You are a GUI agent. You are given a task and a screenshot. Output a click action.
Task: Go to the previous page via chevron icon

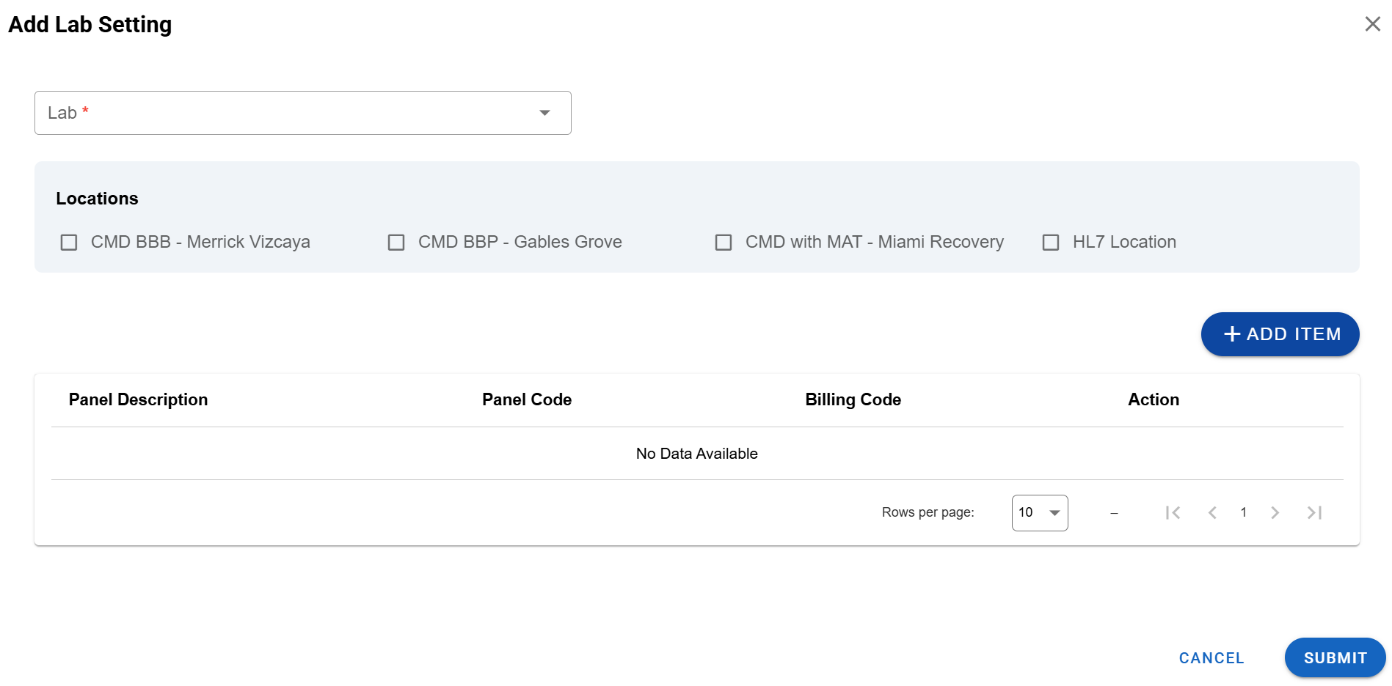click(x=1212, y=512)
